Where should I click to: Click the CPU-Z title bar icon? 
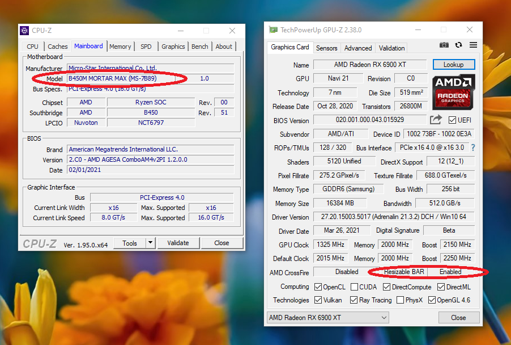pyautogui.click(x=24, y=30)
